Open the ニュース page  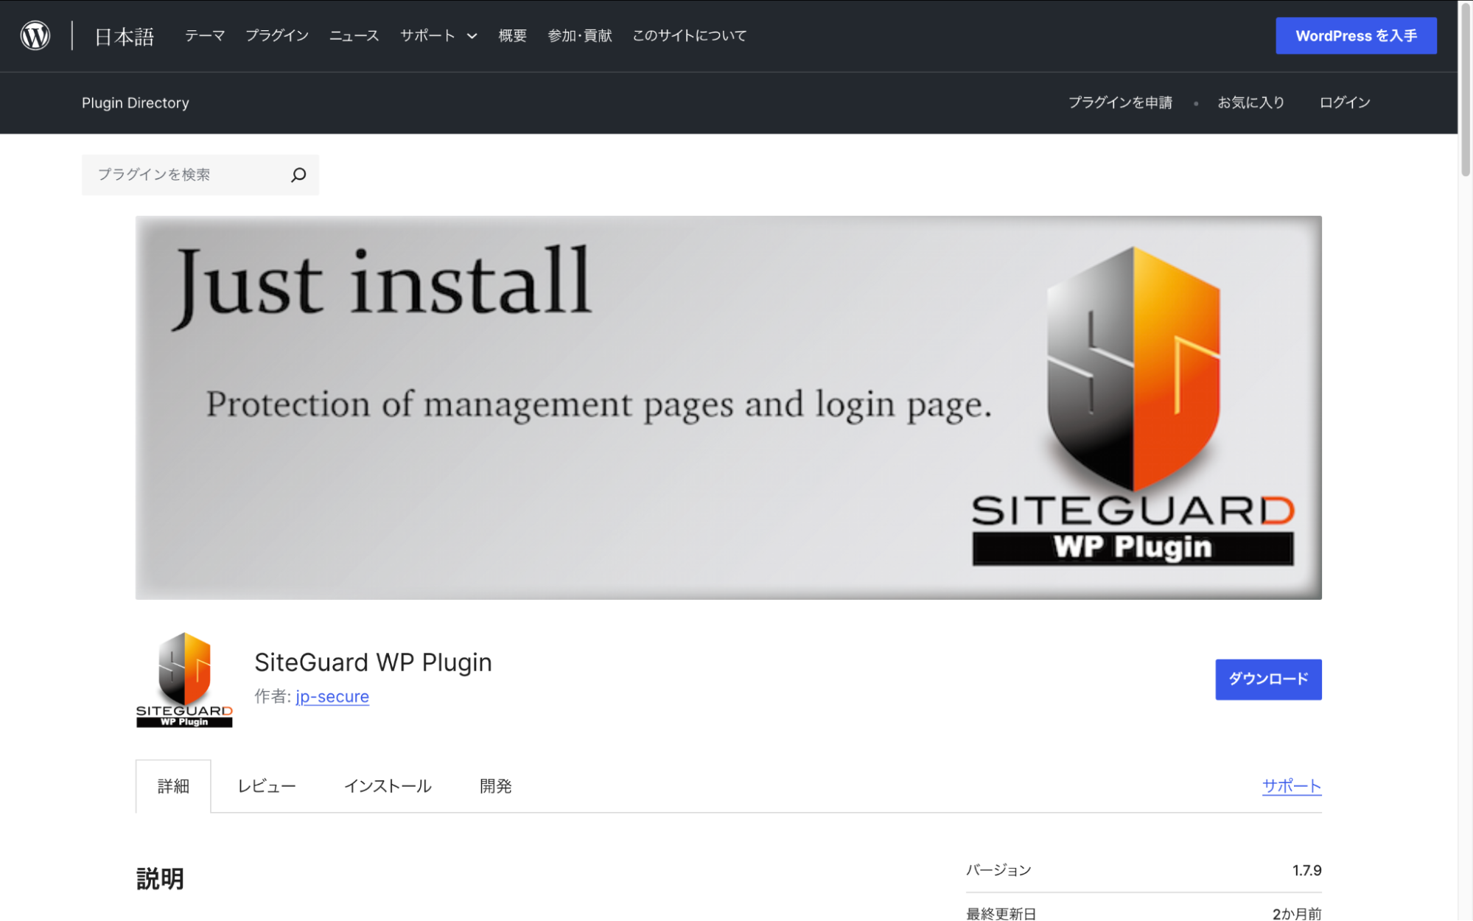point(353,35)
